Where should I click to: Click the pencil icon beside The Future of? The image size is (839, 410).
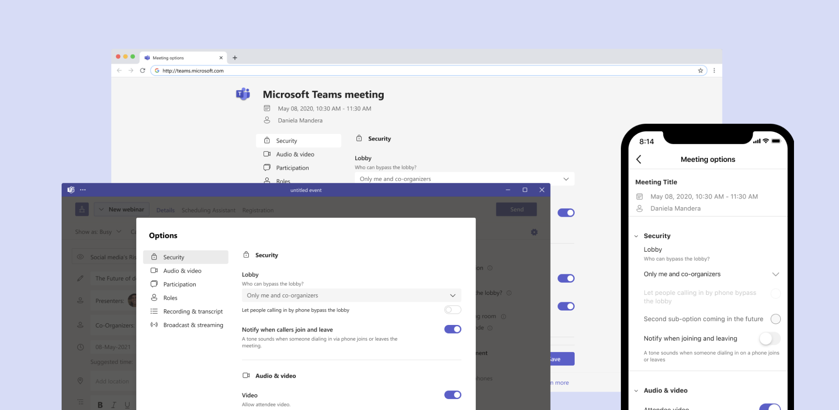click(x=80, y=278)
